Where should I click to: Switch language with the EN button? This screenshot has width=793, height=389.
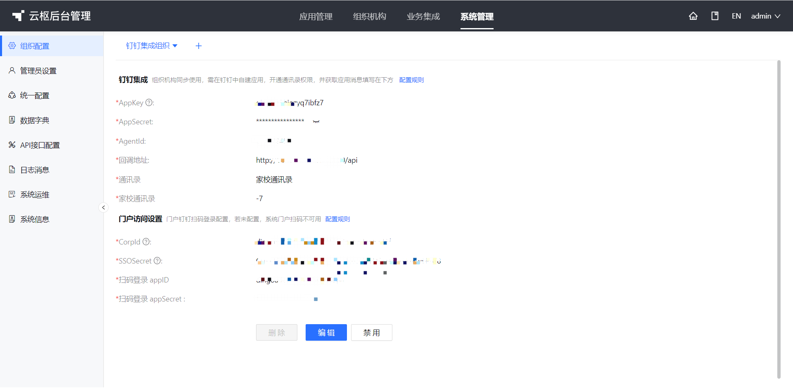tap(736, 16)
